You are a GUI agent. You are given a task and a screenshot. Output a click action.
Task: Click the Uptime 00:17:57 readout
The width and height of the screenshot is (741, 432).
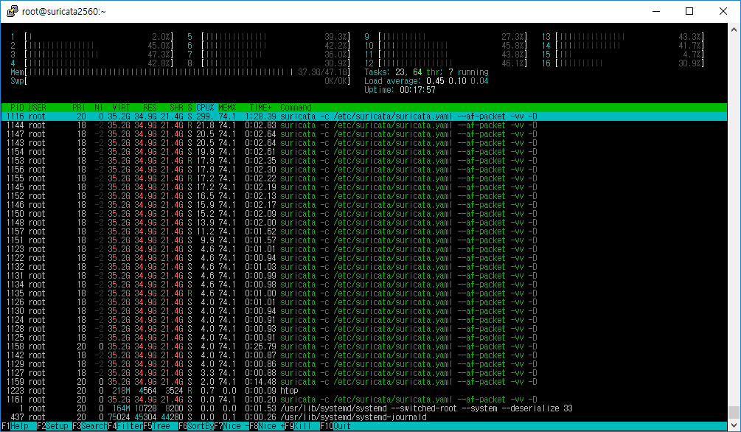[x=400, y=90]
